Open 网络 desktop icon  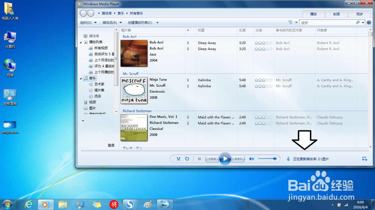[x=10, y=68]
